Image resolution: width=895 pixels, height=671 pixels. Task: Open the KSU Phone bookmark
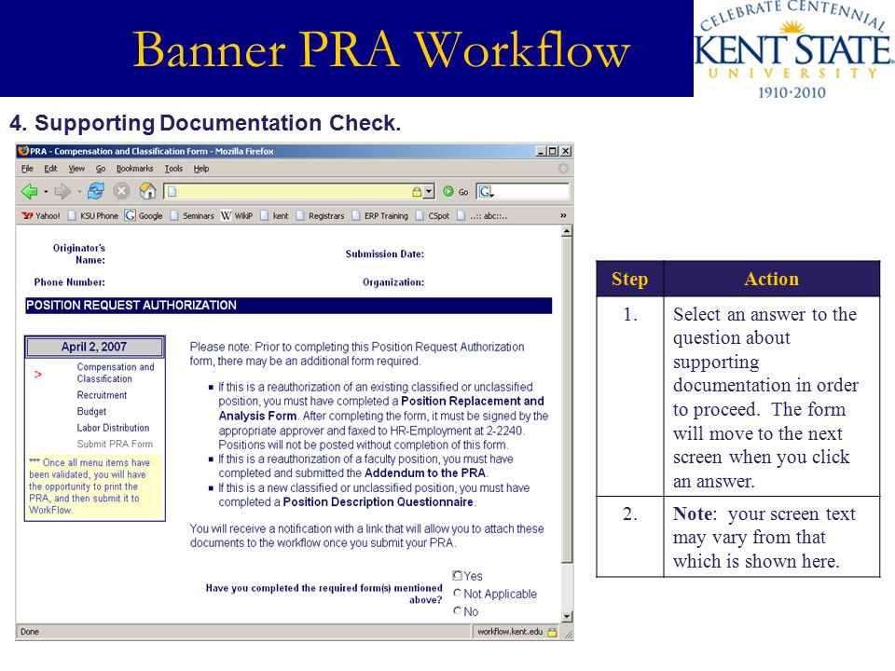93,215
